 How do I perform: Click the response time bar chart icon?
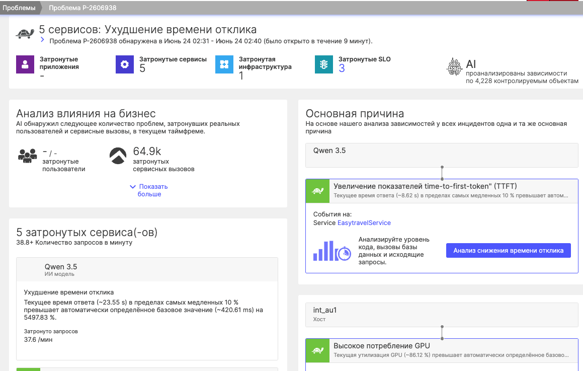click(x=332, y=251)
